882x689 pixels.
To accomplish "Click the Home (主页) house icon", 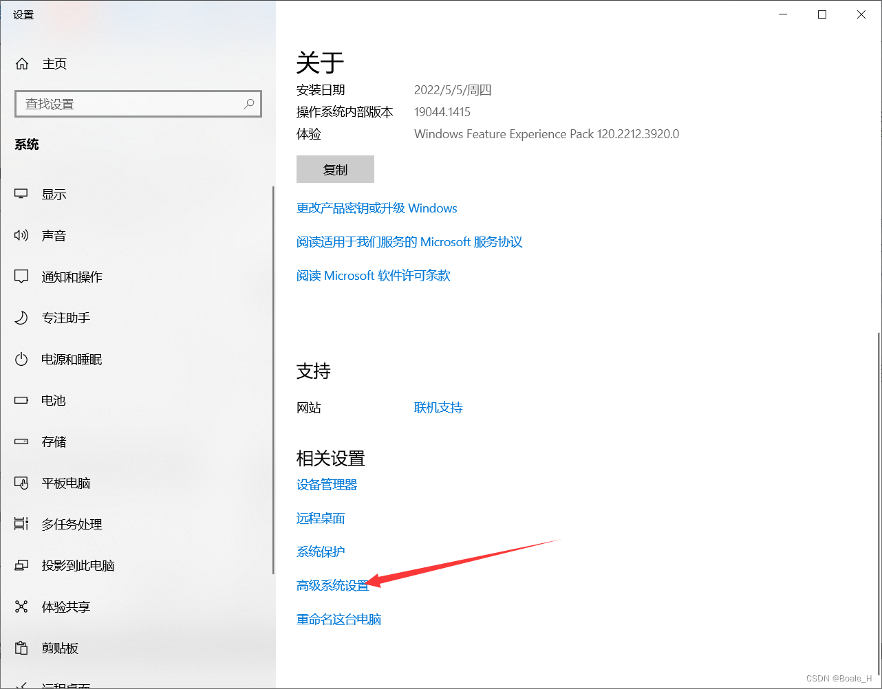I will coord(22,64).
